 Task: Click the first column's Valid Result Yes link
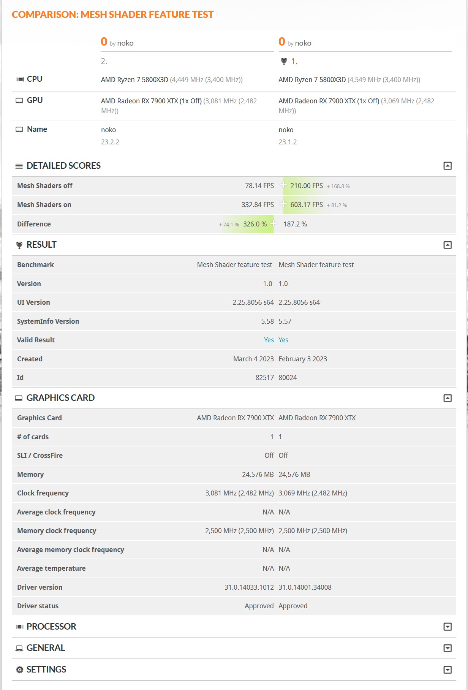(269, 340)
